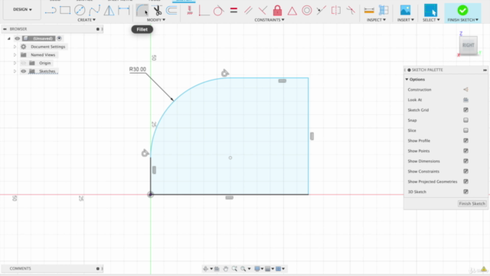This screenshot has height=276, width=490.
Task: Apply the Parallel constraint
Action: point(248,10)
